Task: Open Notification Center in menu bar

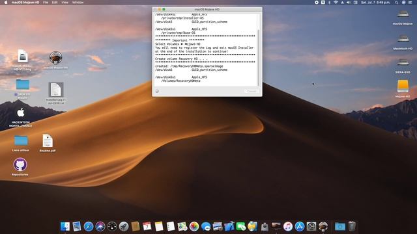Action: tap(410, 3)
